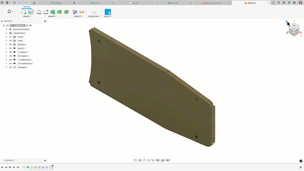Hide the 16-copper:1 component
304x171 pixels.
10,56
